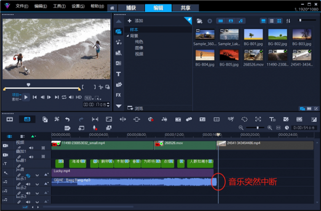Open record voice-over microphone tool

[95, 128]
